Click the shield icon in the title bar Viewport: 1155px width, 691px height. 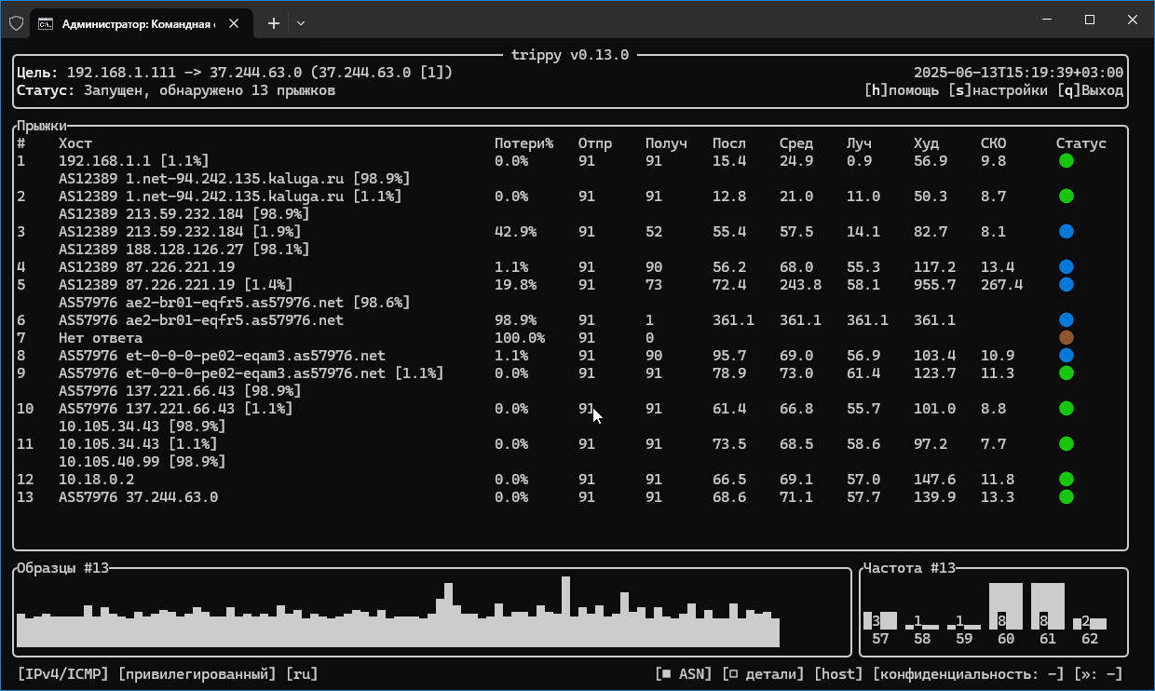pyautogui.click(x=16, y=23)
